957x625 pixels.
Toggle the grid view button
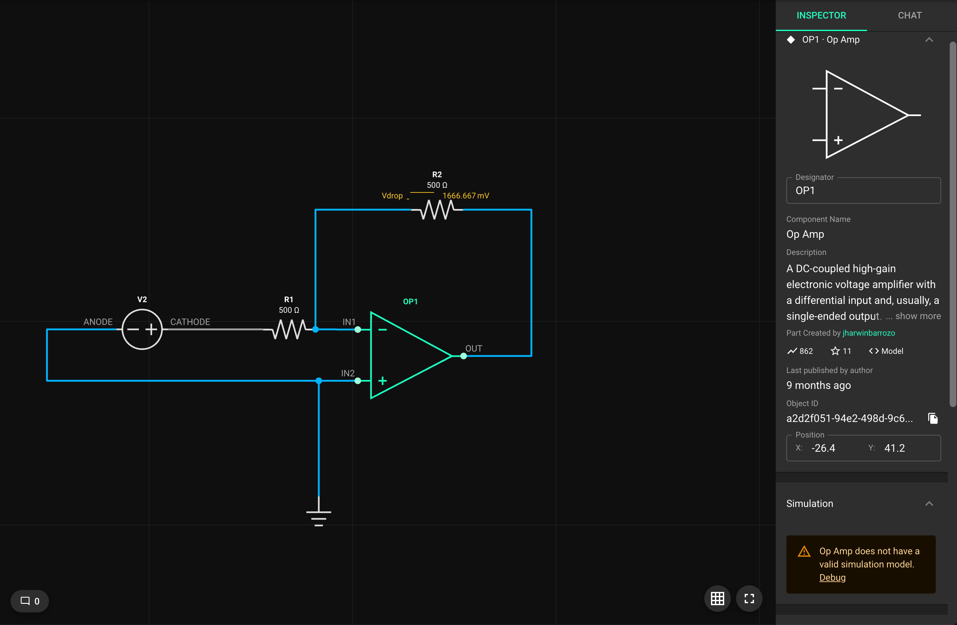[717, 599]
